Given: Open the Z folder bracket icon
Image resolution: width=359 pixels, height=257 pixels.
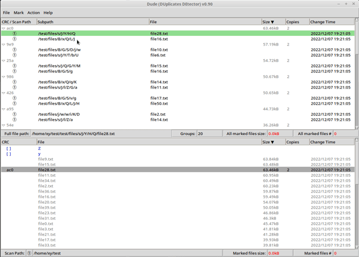Looking at the screenshot, I should [9, 149].
